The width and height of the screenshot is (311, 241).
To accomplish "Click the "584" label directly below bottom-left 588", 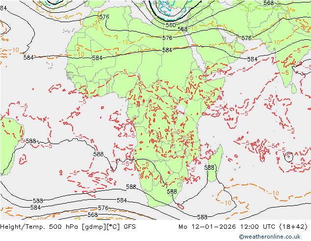I will (x=35, y=208).
